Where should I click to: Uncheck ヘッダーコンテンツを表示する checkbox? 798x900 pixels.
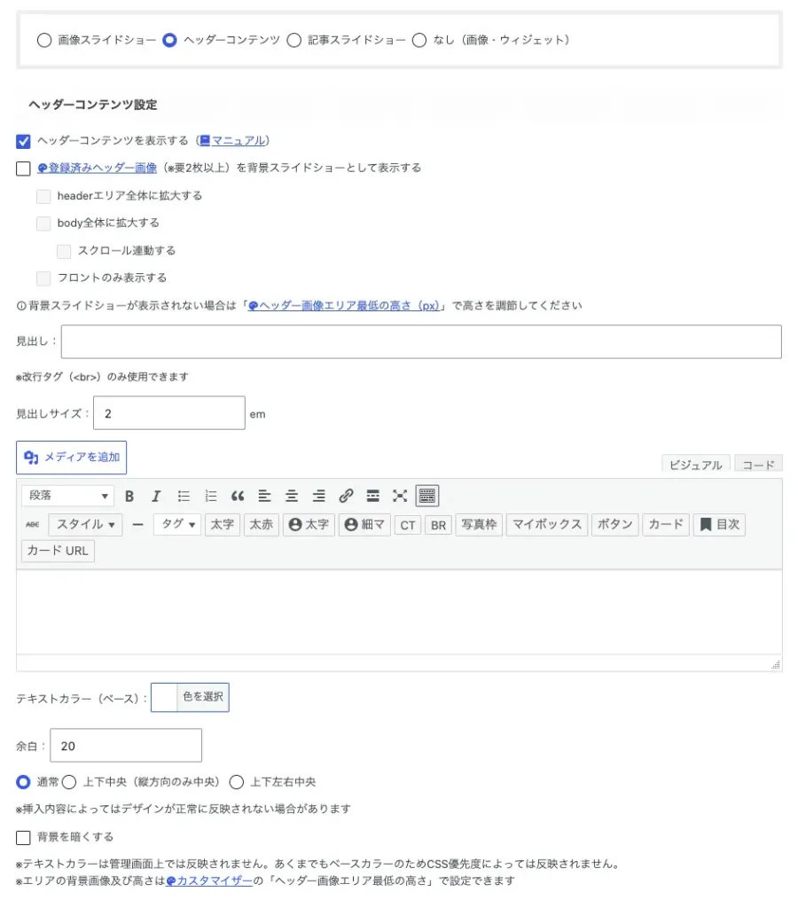click(23, 141)
